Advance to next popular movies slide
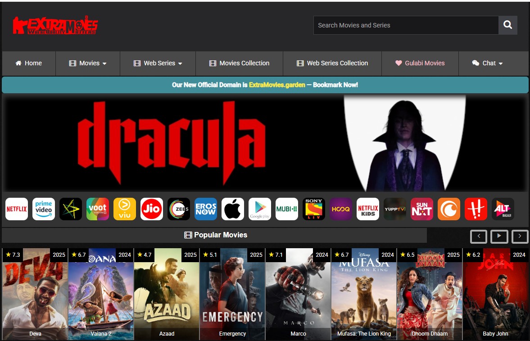The width and height of the screenshot is (530, 341). coord(520,236)
